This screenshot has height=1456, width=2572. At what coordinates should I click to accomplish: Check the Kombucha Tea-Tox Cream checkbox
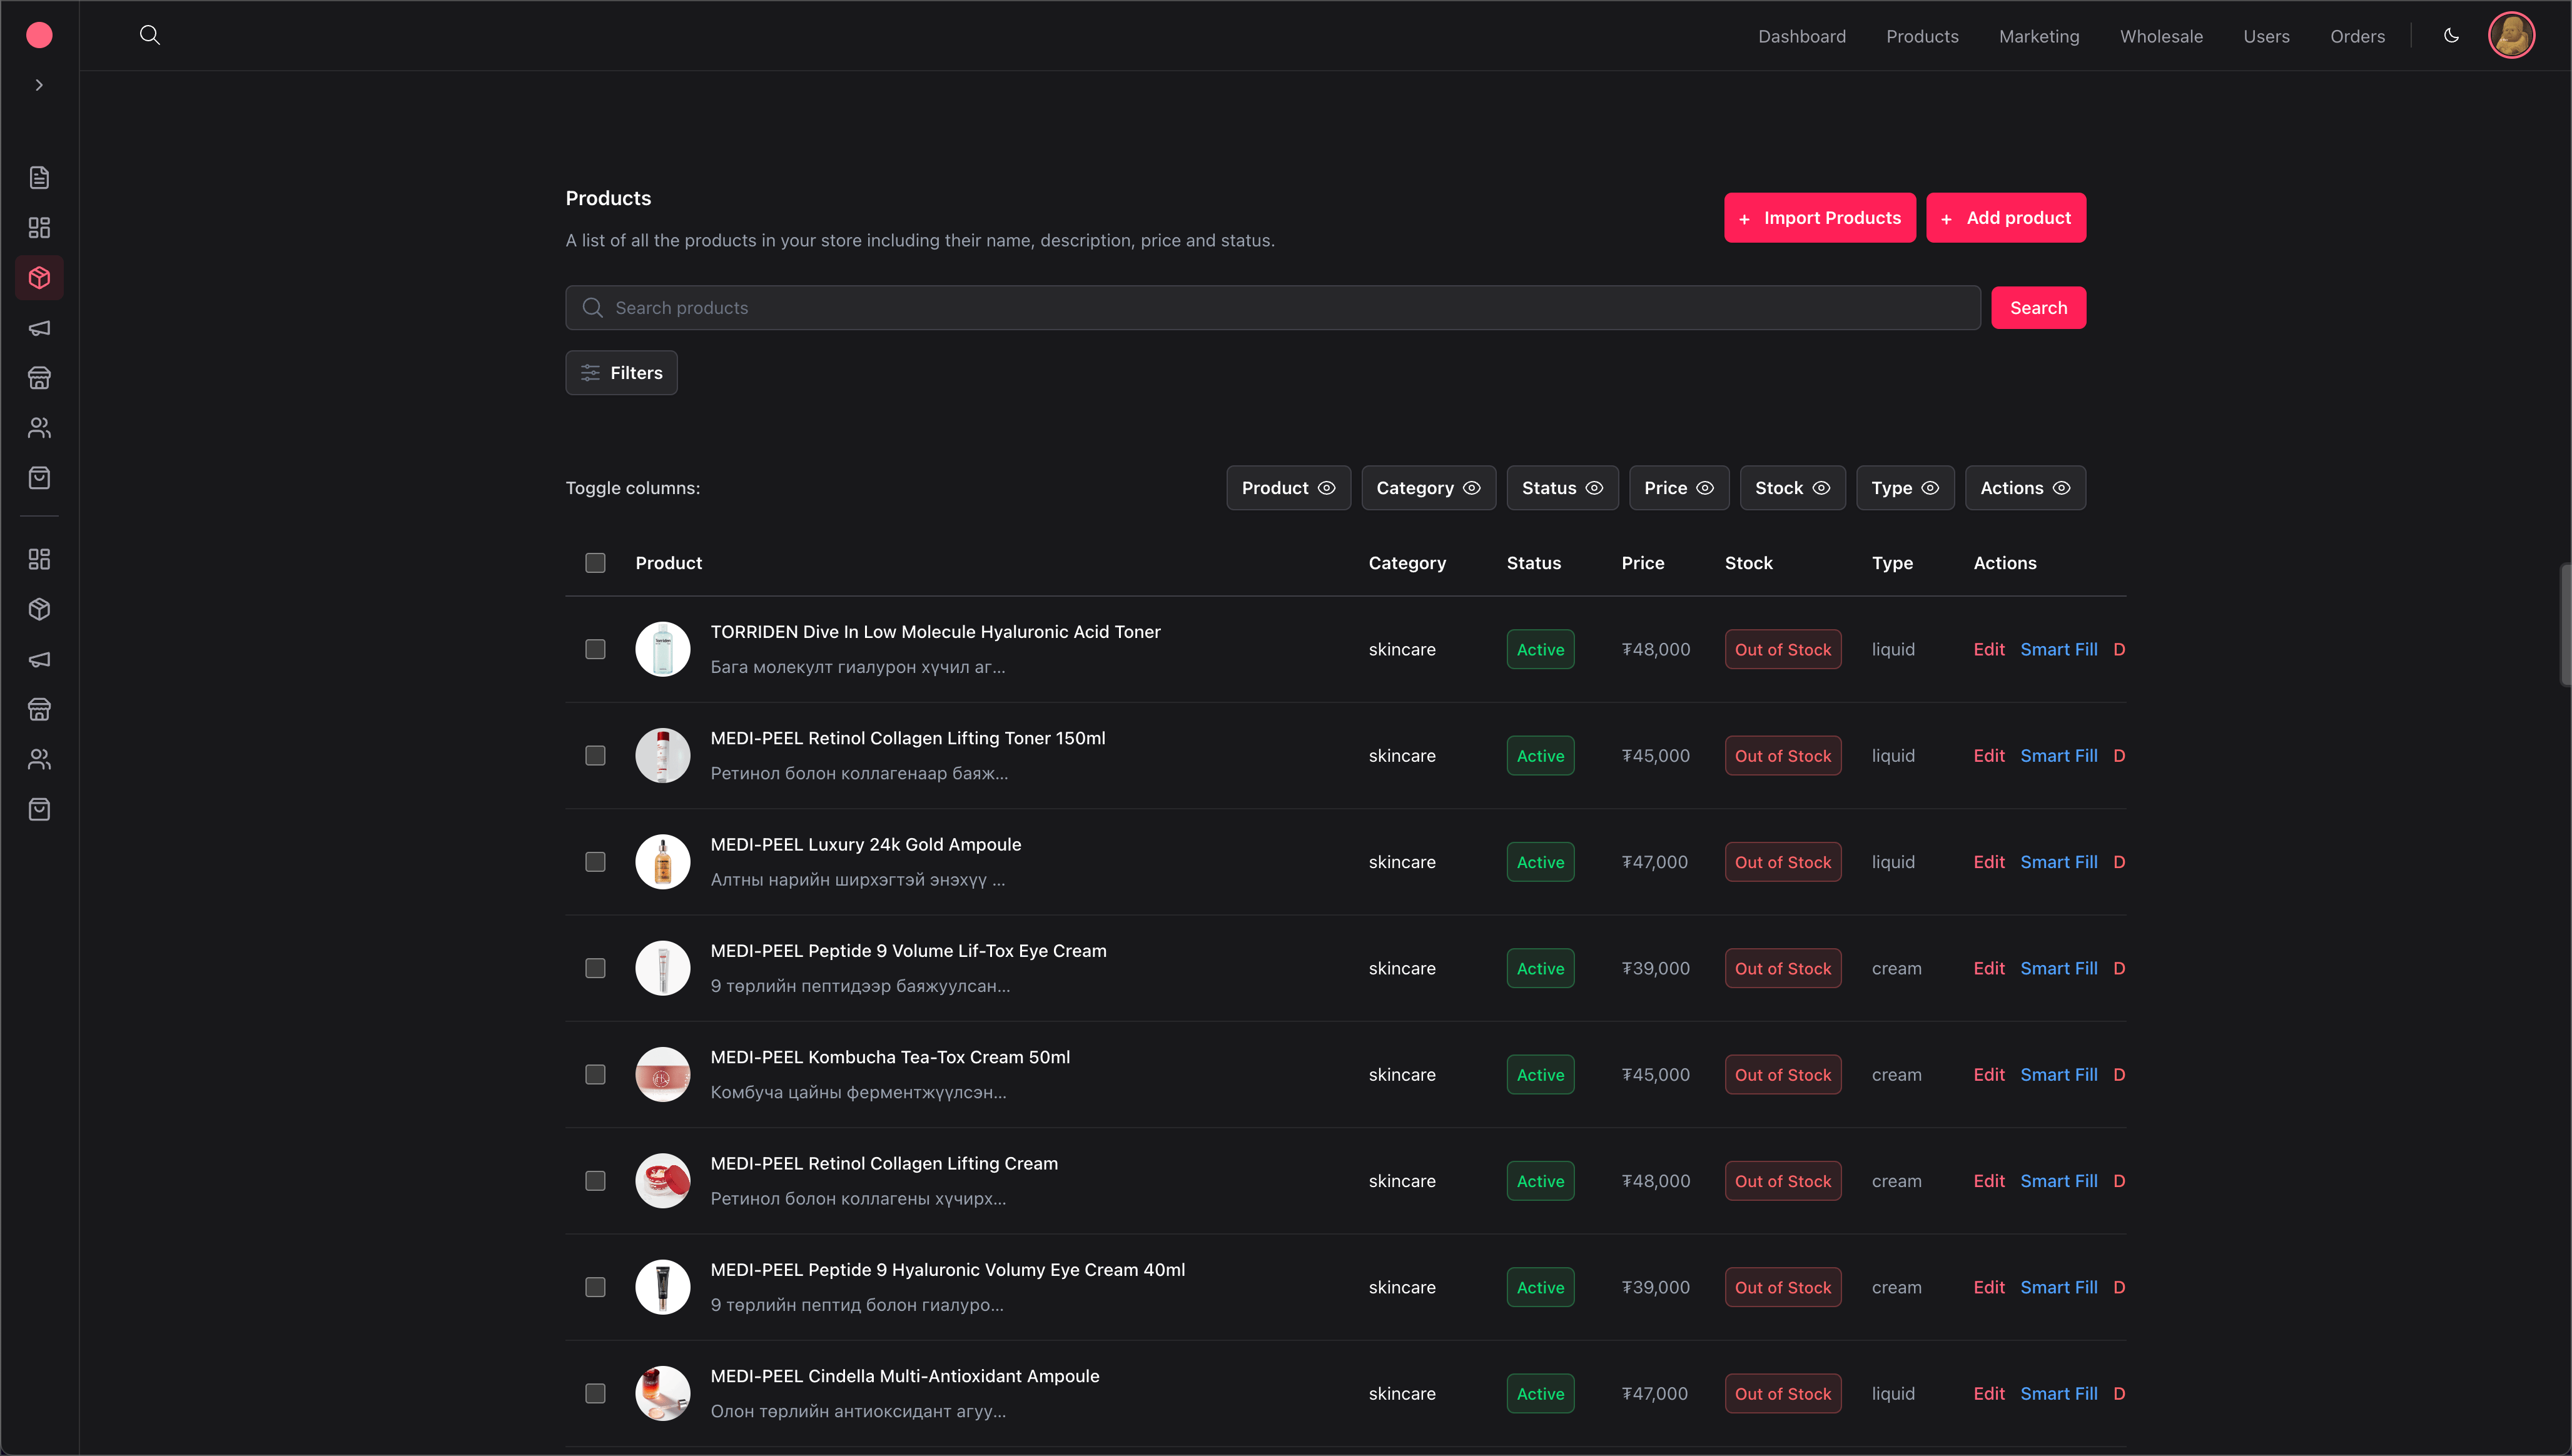[x=595, y=1075]
